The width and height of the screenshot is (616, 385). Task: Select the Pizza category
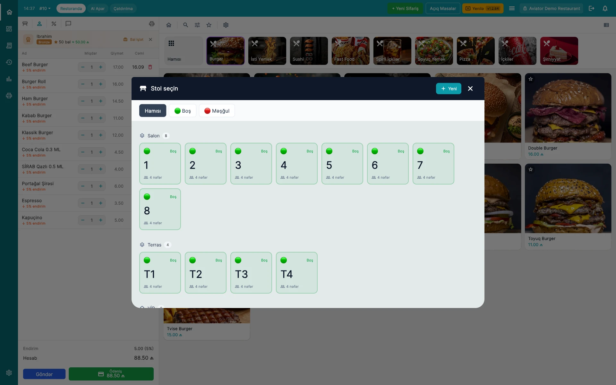click(476, 51)
